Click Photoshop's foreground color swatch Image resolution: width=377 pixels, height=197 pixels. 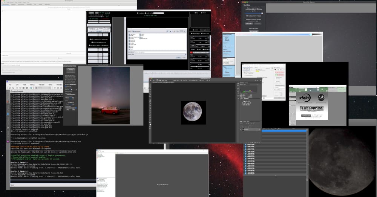tap(150, 123)
